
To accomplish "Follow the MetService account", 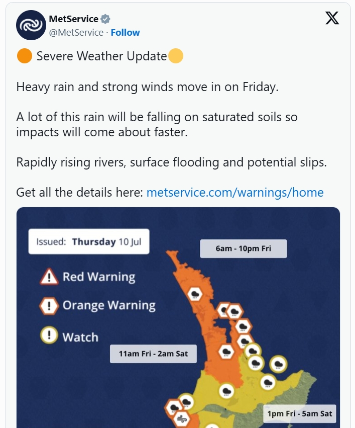I will 125,33.
